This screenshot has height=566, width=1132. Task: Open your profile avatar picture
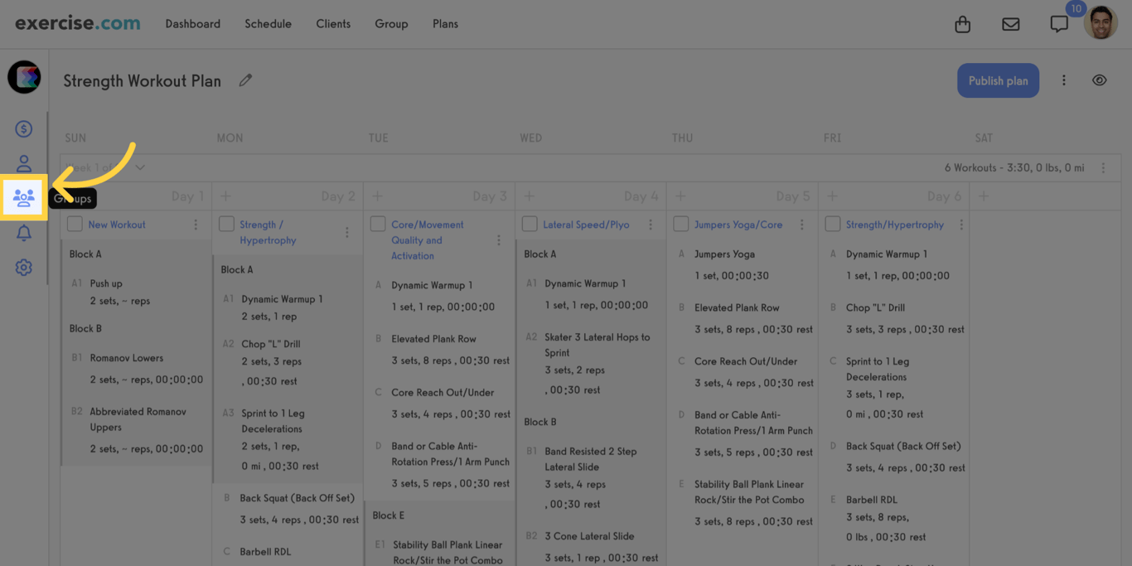point(1101,22)
